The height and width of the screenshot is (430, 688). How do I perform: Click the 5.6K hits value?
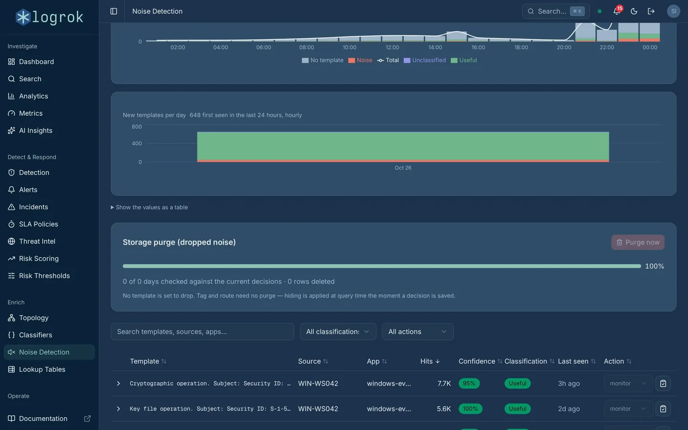click(x=444, y=409)
